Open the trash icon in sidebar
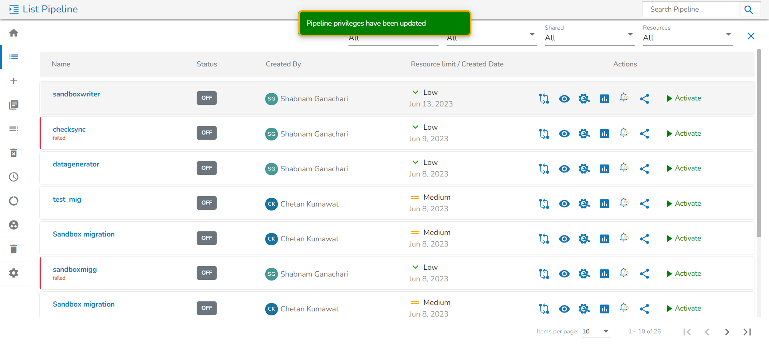 pyautogui.click(x=14, y=249)
